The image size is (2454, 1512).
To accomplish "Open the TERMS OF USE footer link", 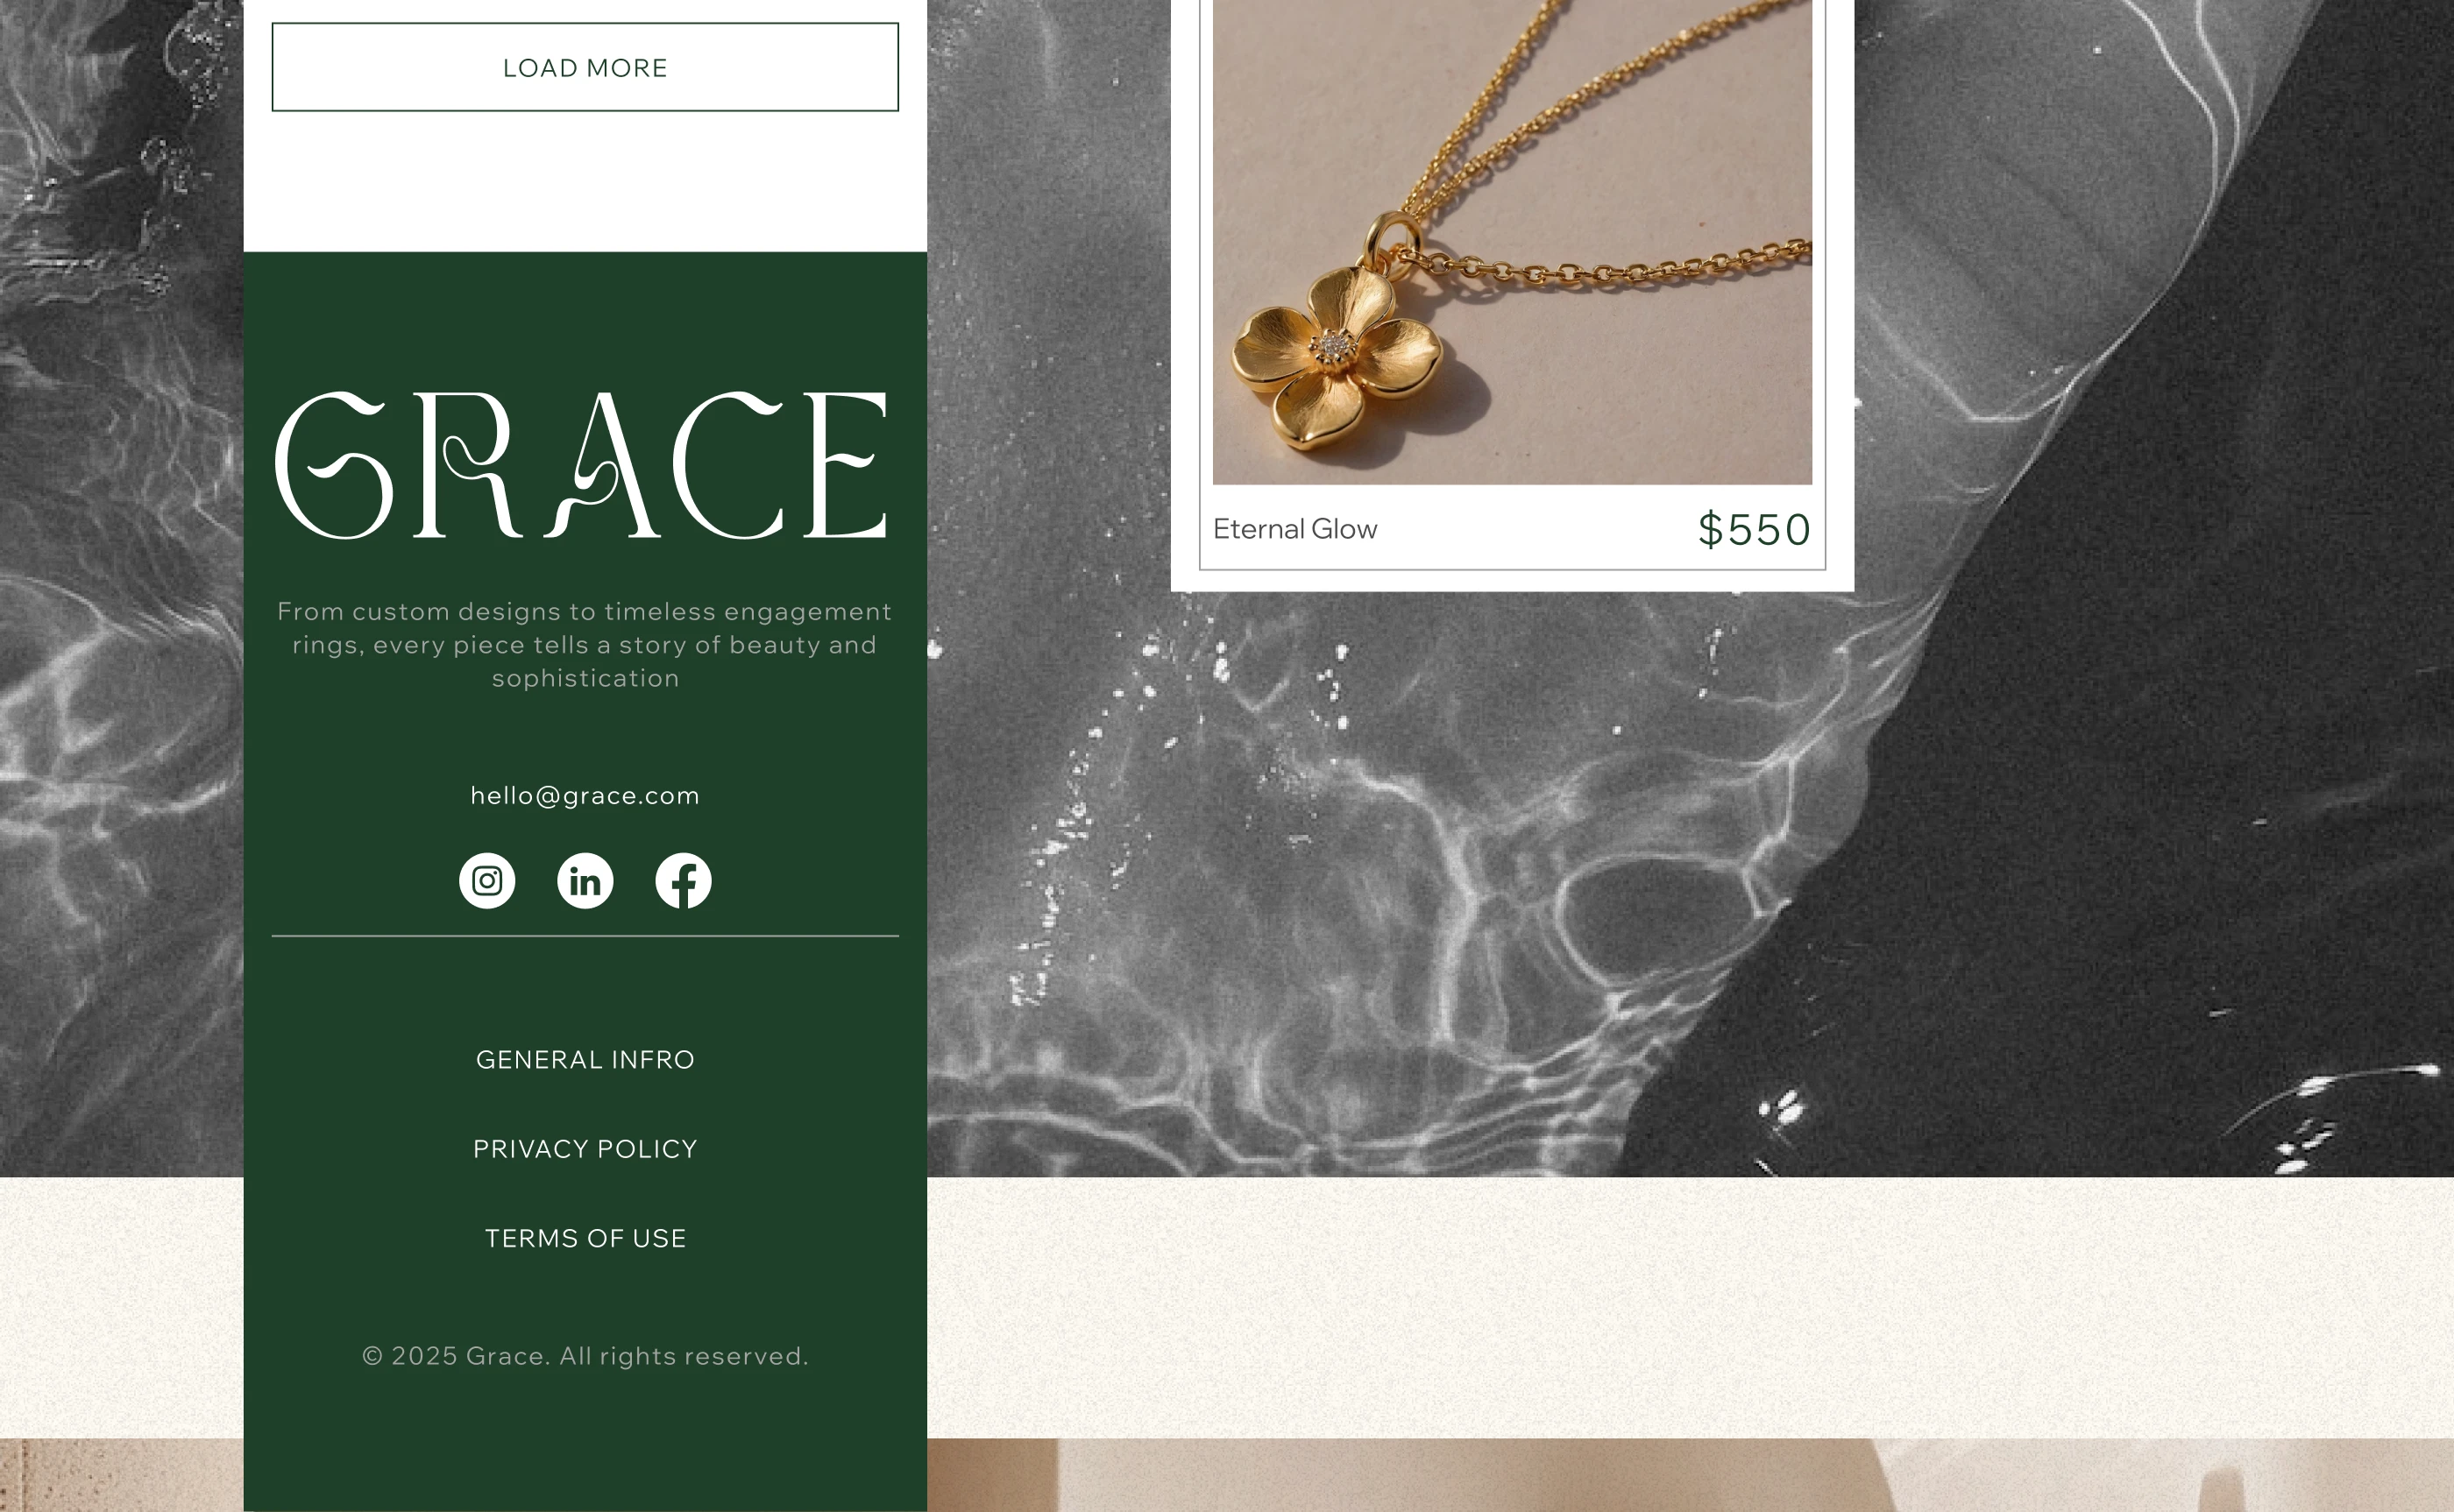I will coord(585,1238).
